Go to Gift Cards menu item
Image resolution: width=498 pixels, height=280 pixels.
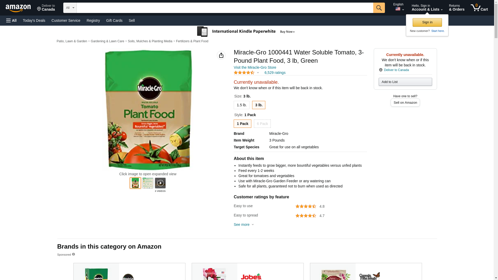[x=114, y=20]
